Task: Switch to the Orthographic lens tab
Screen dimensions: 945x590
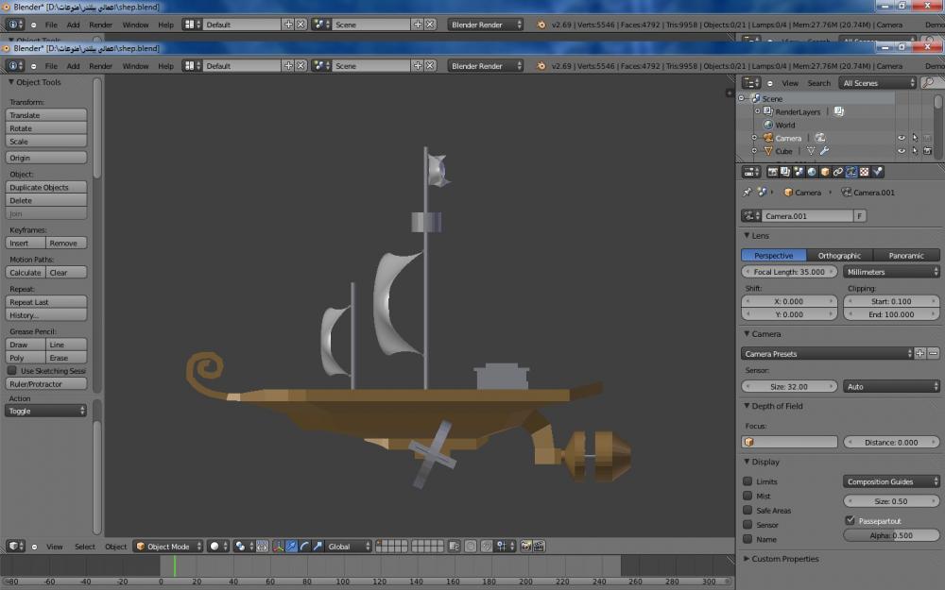Action: 839,256
